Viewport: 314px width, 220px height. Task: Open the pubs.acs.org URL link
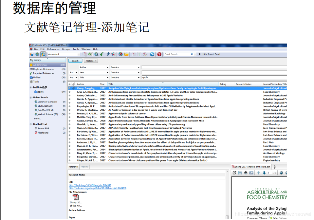pyautogui.click(x=98, y=188)
